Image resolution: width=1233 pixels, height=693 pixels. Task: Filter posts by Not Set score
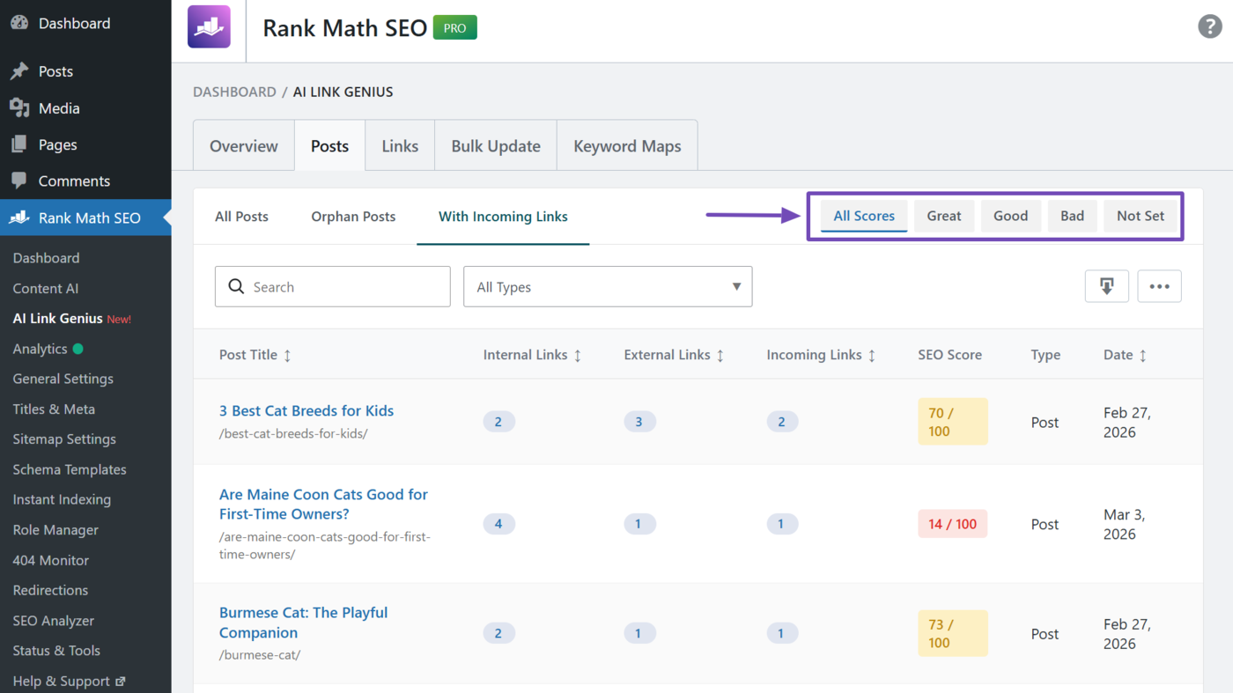1141,216
